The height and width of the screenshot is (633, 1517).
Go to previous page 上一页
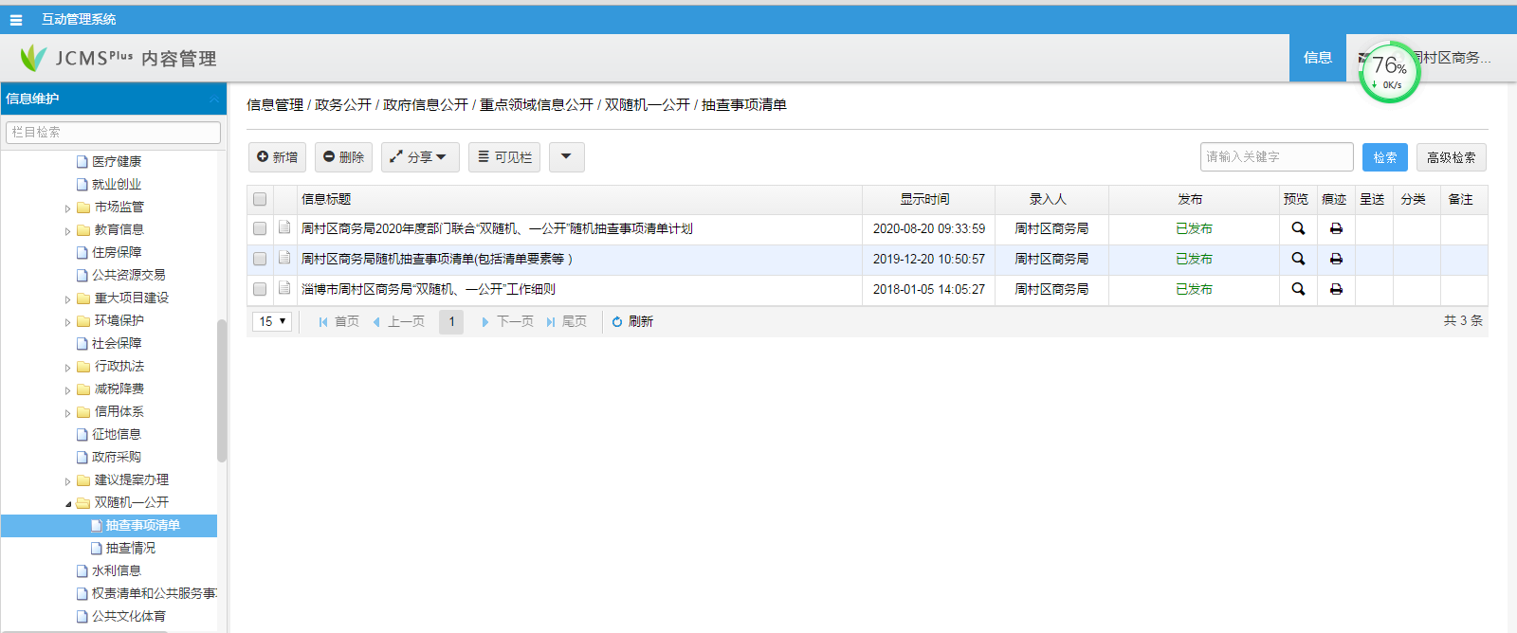pyautogui.click(x=398, y=322)
